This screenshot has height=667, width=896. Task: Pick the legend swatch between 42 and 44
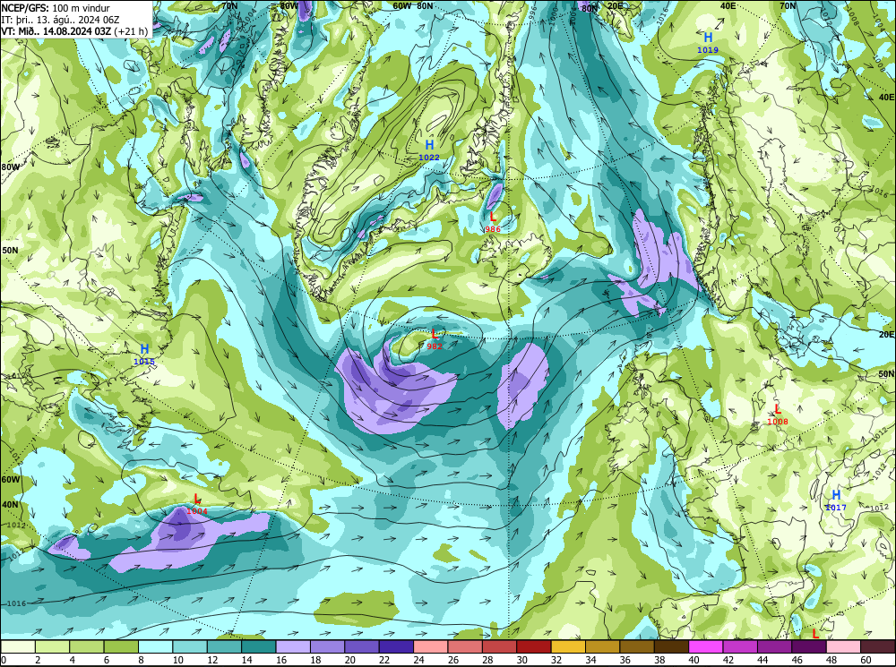(x=741, y=646)
